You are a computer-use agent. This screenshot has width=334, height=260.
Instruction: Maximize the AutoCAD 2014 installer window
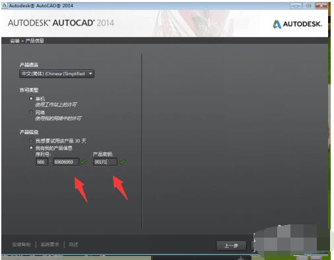point(308,6)
